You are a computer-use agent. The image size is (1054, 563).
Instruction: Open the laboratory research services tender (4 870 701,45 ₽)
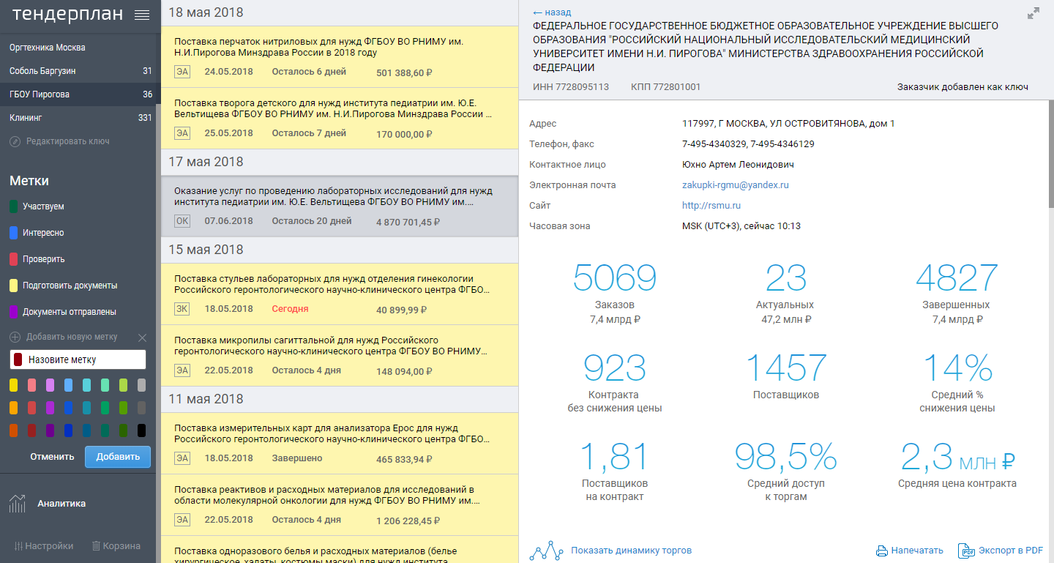pos(340,206)
